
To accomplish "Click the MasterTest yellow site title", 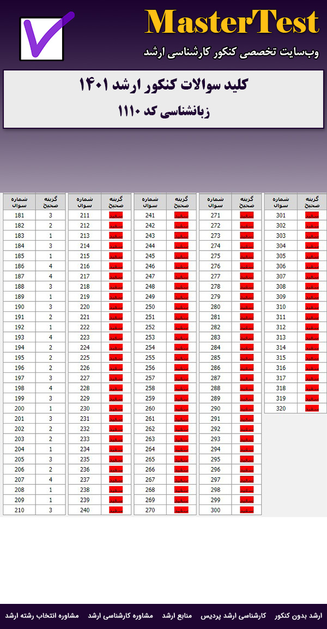I will [x=232, y=23].
